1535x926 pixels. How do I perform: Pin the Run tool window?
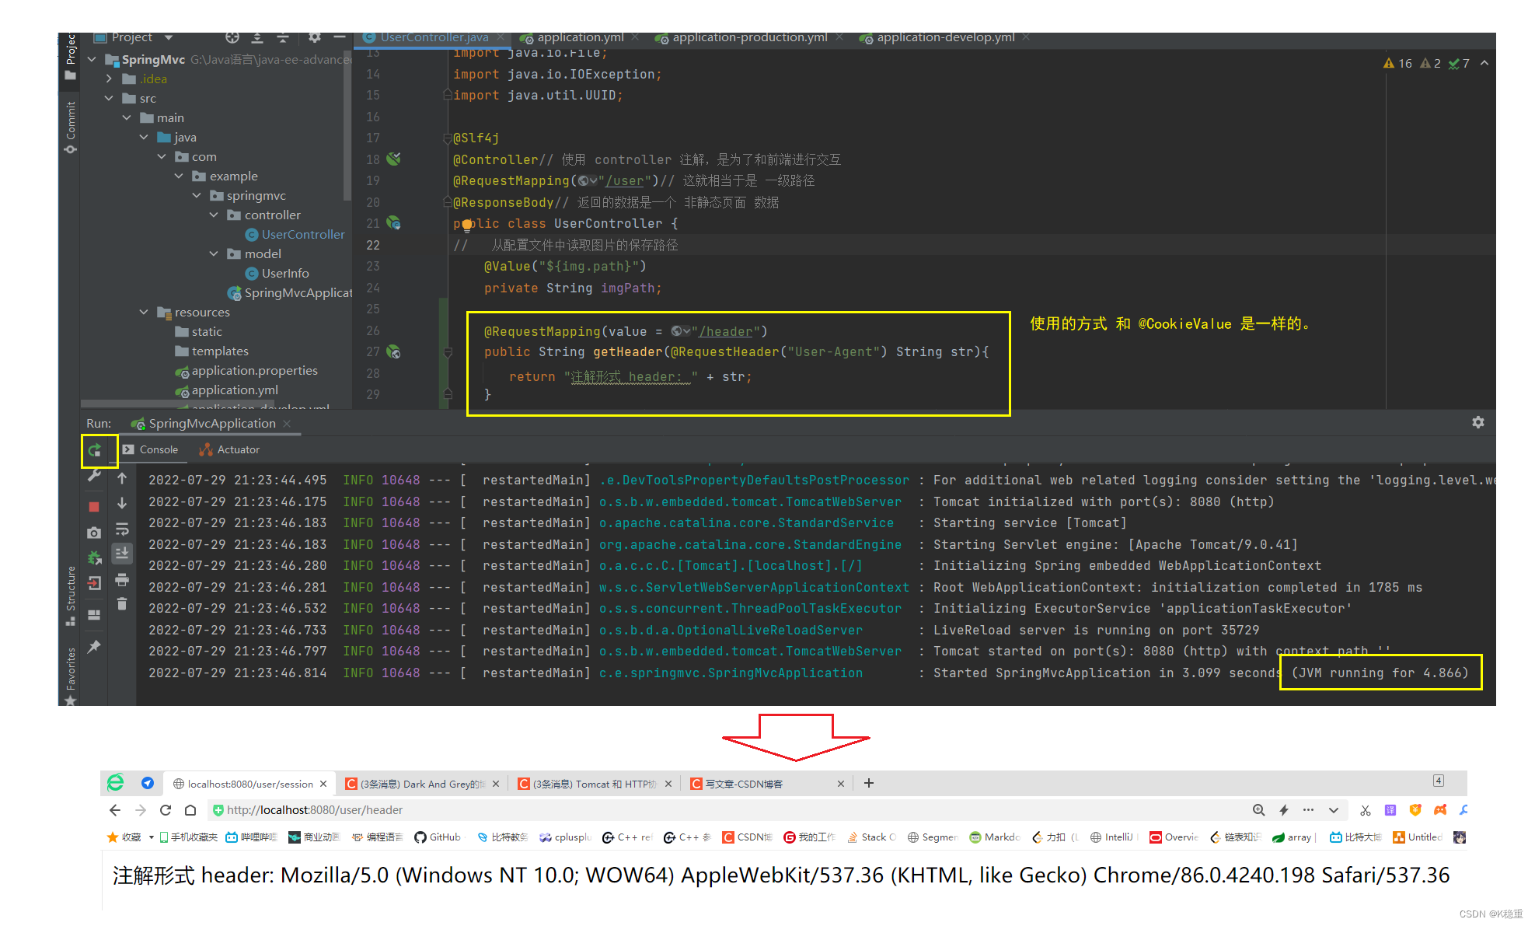click(95, 646)
